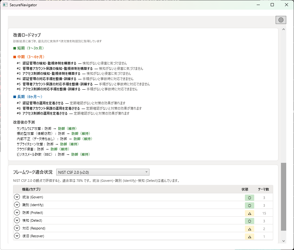Click the green ○ status badge for 統治 (Govern)
Image resolution: width=294 pixels, height=250 pixels.
(249, 197)
